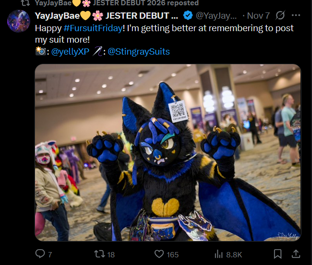Click the blue verified checkmark badge
Viewport: 312px width, 265px height.
point(188,15)
